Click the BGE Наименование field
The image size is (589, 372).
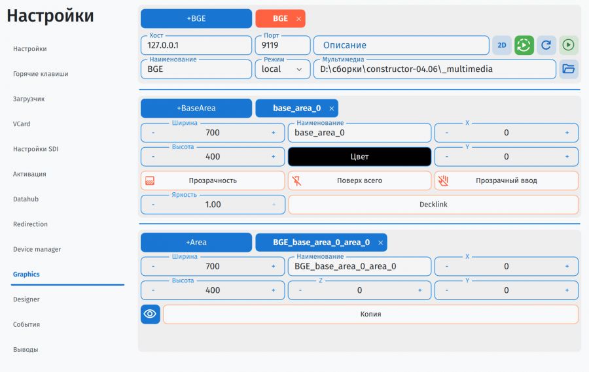196,69
